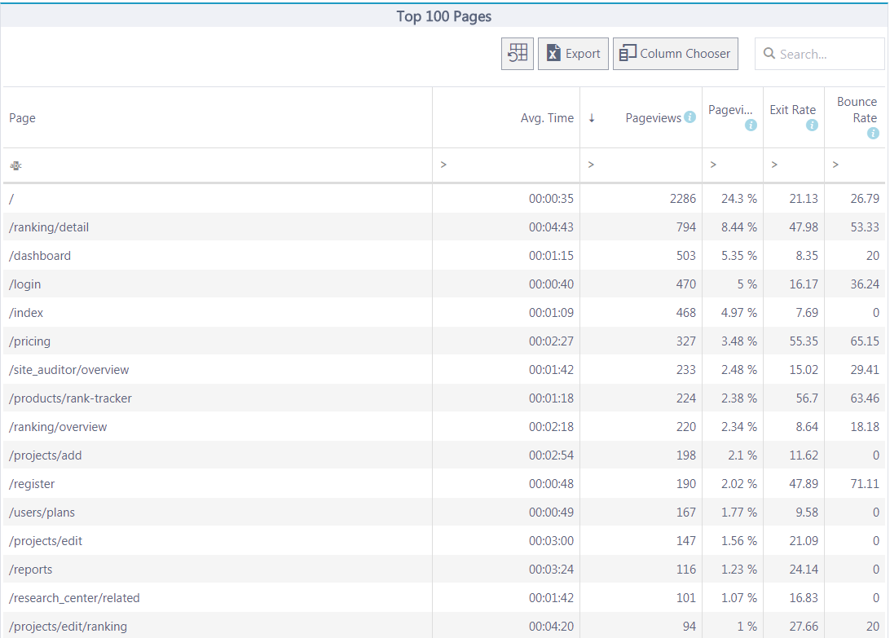Sort by the Bounce Rate header
The height and width of the screenshot is (638, 890).
(857, 109)
